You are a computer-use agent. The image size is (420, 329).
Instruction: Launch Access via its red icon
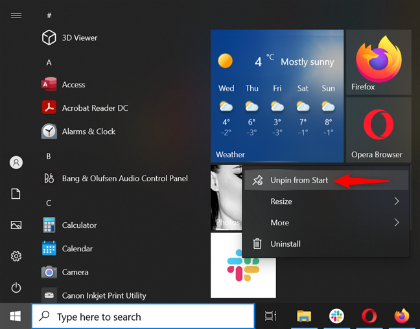pos(49,84)
